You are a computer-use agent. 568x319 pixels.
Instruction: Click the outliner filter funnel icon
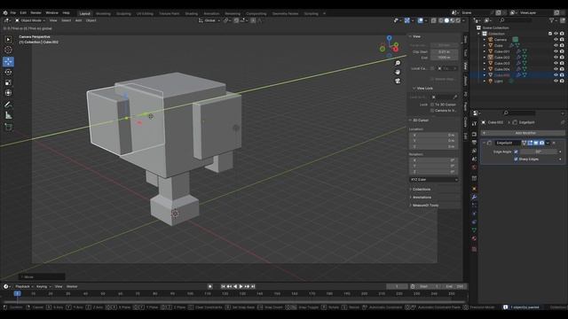tap(552, 20)
